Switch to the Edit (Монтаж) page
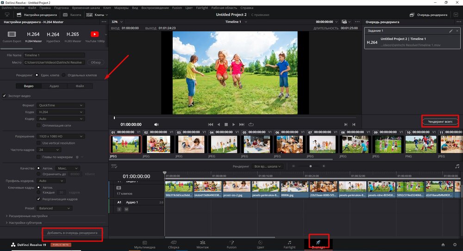Viewport: 463px width, 251px height. (203, 245)
